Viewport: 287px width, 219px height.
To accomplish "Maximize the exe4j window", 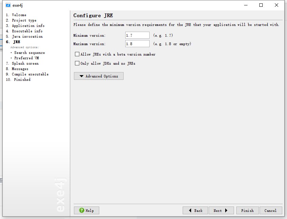I will click(261, 5).
